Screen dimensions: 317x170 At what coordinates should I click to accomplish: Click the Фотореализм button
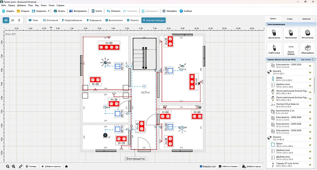click(78, 11)
